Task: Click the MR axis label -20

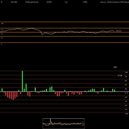Action: [x=126, y=97]
